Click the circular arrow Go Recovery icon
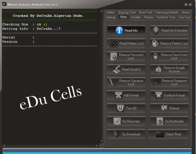Image resolution: width=196 pixels, height=154 pixels. click(x=117, y=121)
